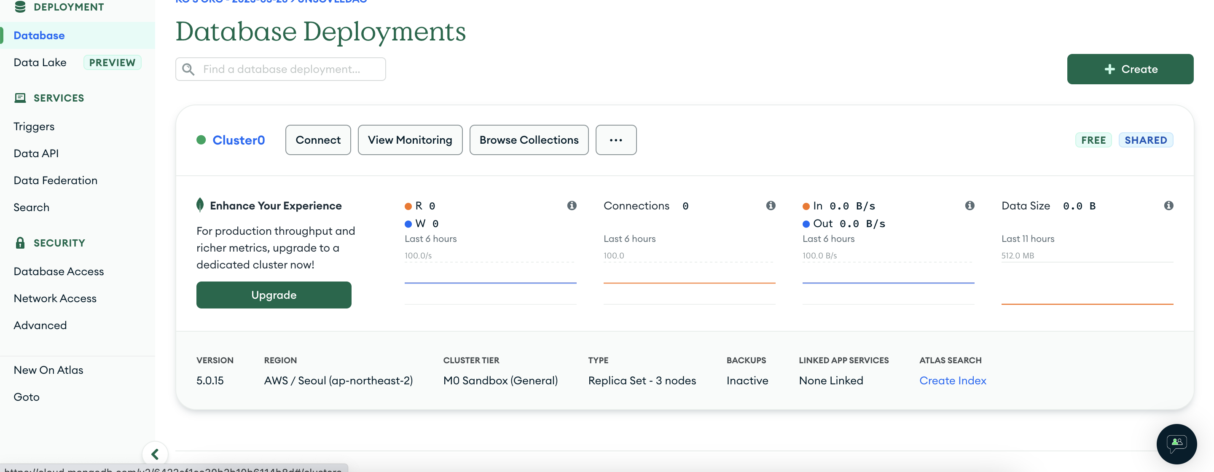Click the Services section icon
Screen dimensions: 1214x472
(20, 98)
